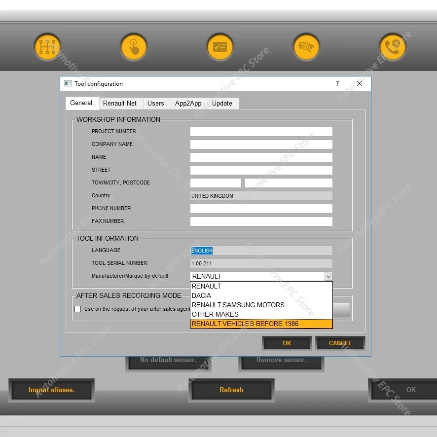Click the COMPANY NAME field
Screen dimensions: 437x437
(261, 145)
